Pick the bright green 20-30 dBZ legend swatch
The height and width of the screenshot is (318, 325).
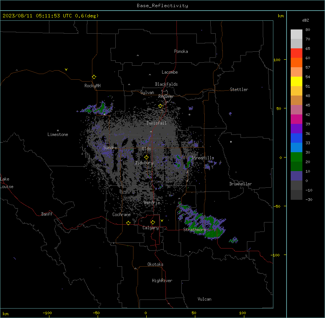[296, 157]
